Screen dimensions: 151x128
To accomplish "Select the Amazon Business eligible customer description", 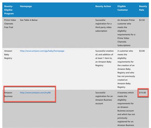I will 126,109.
